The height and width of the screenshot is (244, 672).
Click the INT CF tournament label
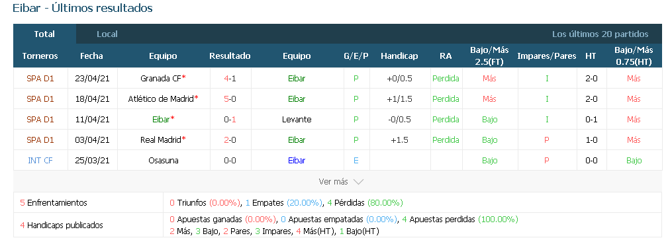point(40,161)
